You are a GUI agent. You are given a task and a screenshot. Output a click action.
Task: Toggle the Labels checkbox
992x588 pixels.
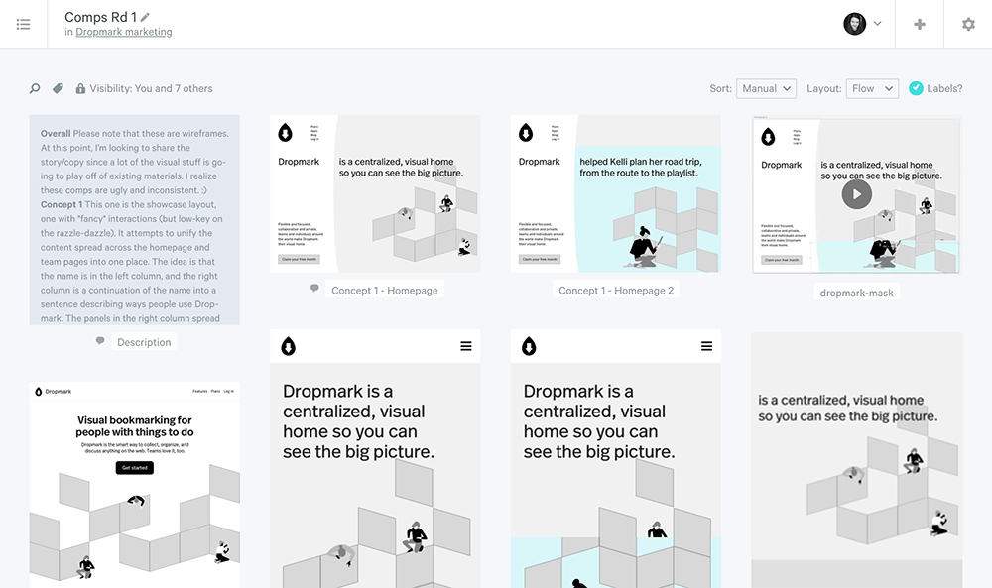pos(916,88)
